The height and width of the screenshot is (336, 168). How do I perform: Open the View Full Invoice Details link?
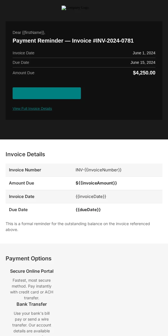click(x=32, y=108)
